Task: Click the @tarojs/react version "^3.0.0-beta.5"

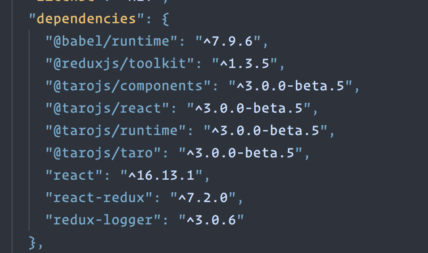Action: tap(248, 109)
